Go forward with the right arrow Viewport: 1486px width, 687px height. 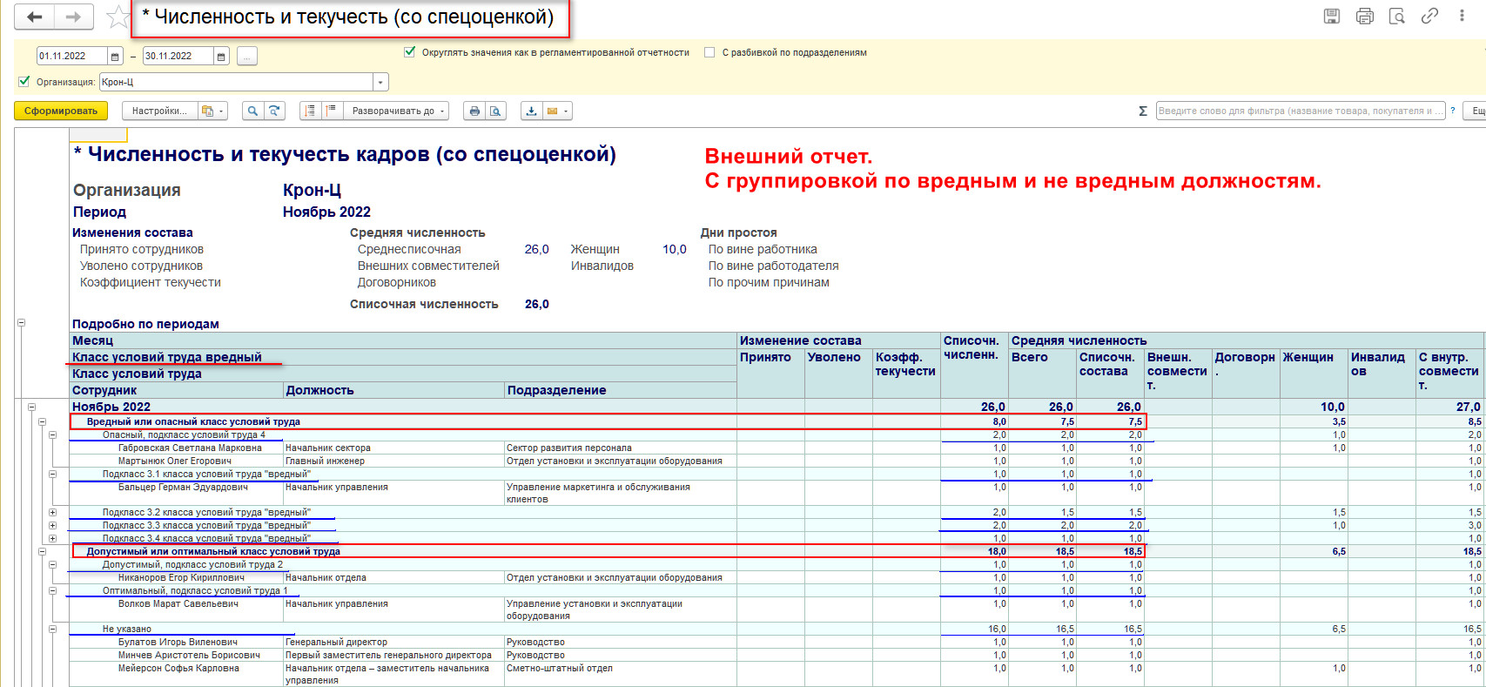pos(74,17)
